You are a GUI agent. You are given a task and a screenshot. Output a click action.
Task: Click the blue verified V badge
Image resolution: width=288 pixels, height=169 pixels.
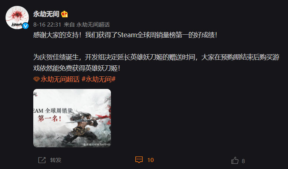[26, 26]
